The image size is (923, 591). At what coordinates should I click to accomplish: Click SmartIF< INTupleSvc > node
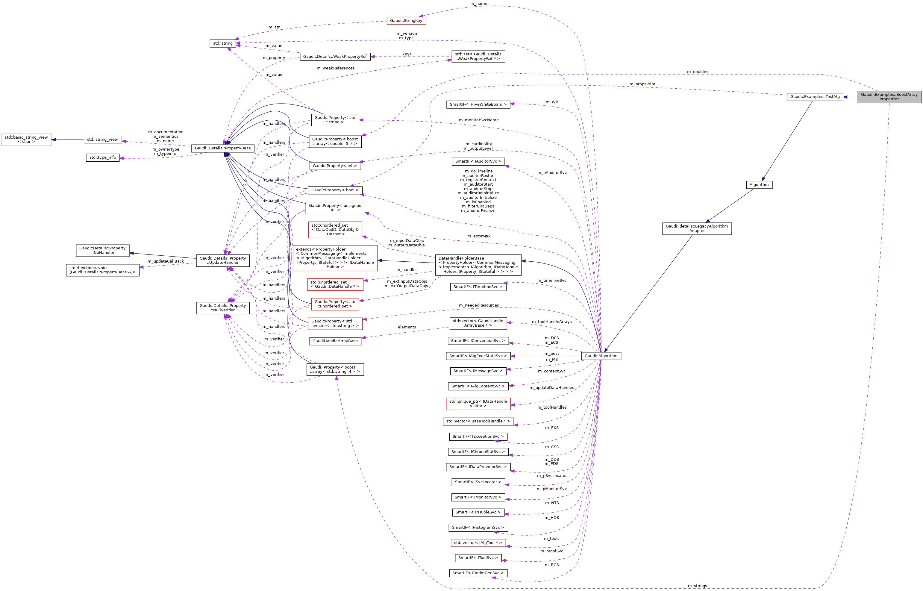pos(478,512)
